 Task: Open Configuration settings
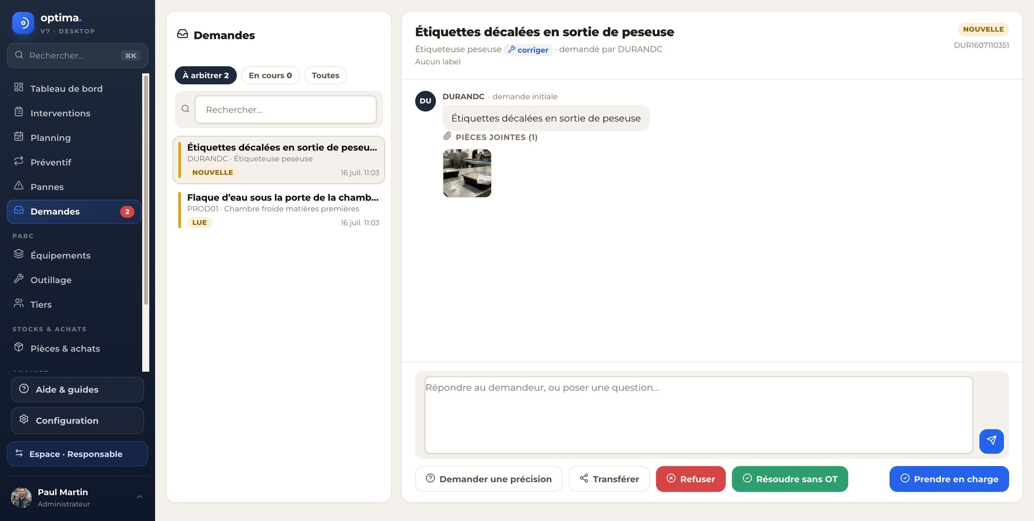78,421
